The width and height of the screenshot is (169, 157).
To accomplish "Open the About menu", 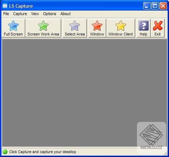I will tap(65, 14).
